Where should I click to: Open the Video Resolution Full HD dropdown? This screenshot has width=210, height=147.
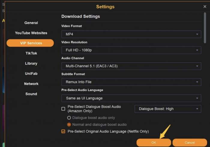[x=131, y=50]
